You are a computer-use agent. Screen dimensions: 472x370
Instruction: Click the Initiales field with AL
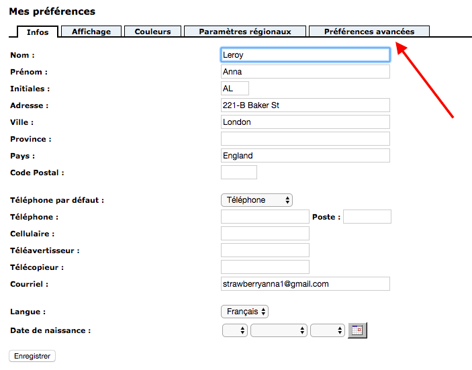(234, 89)
